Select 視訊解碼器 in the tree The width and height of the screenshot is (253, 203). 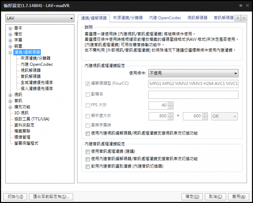click(x=31, y=70)
